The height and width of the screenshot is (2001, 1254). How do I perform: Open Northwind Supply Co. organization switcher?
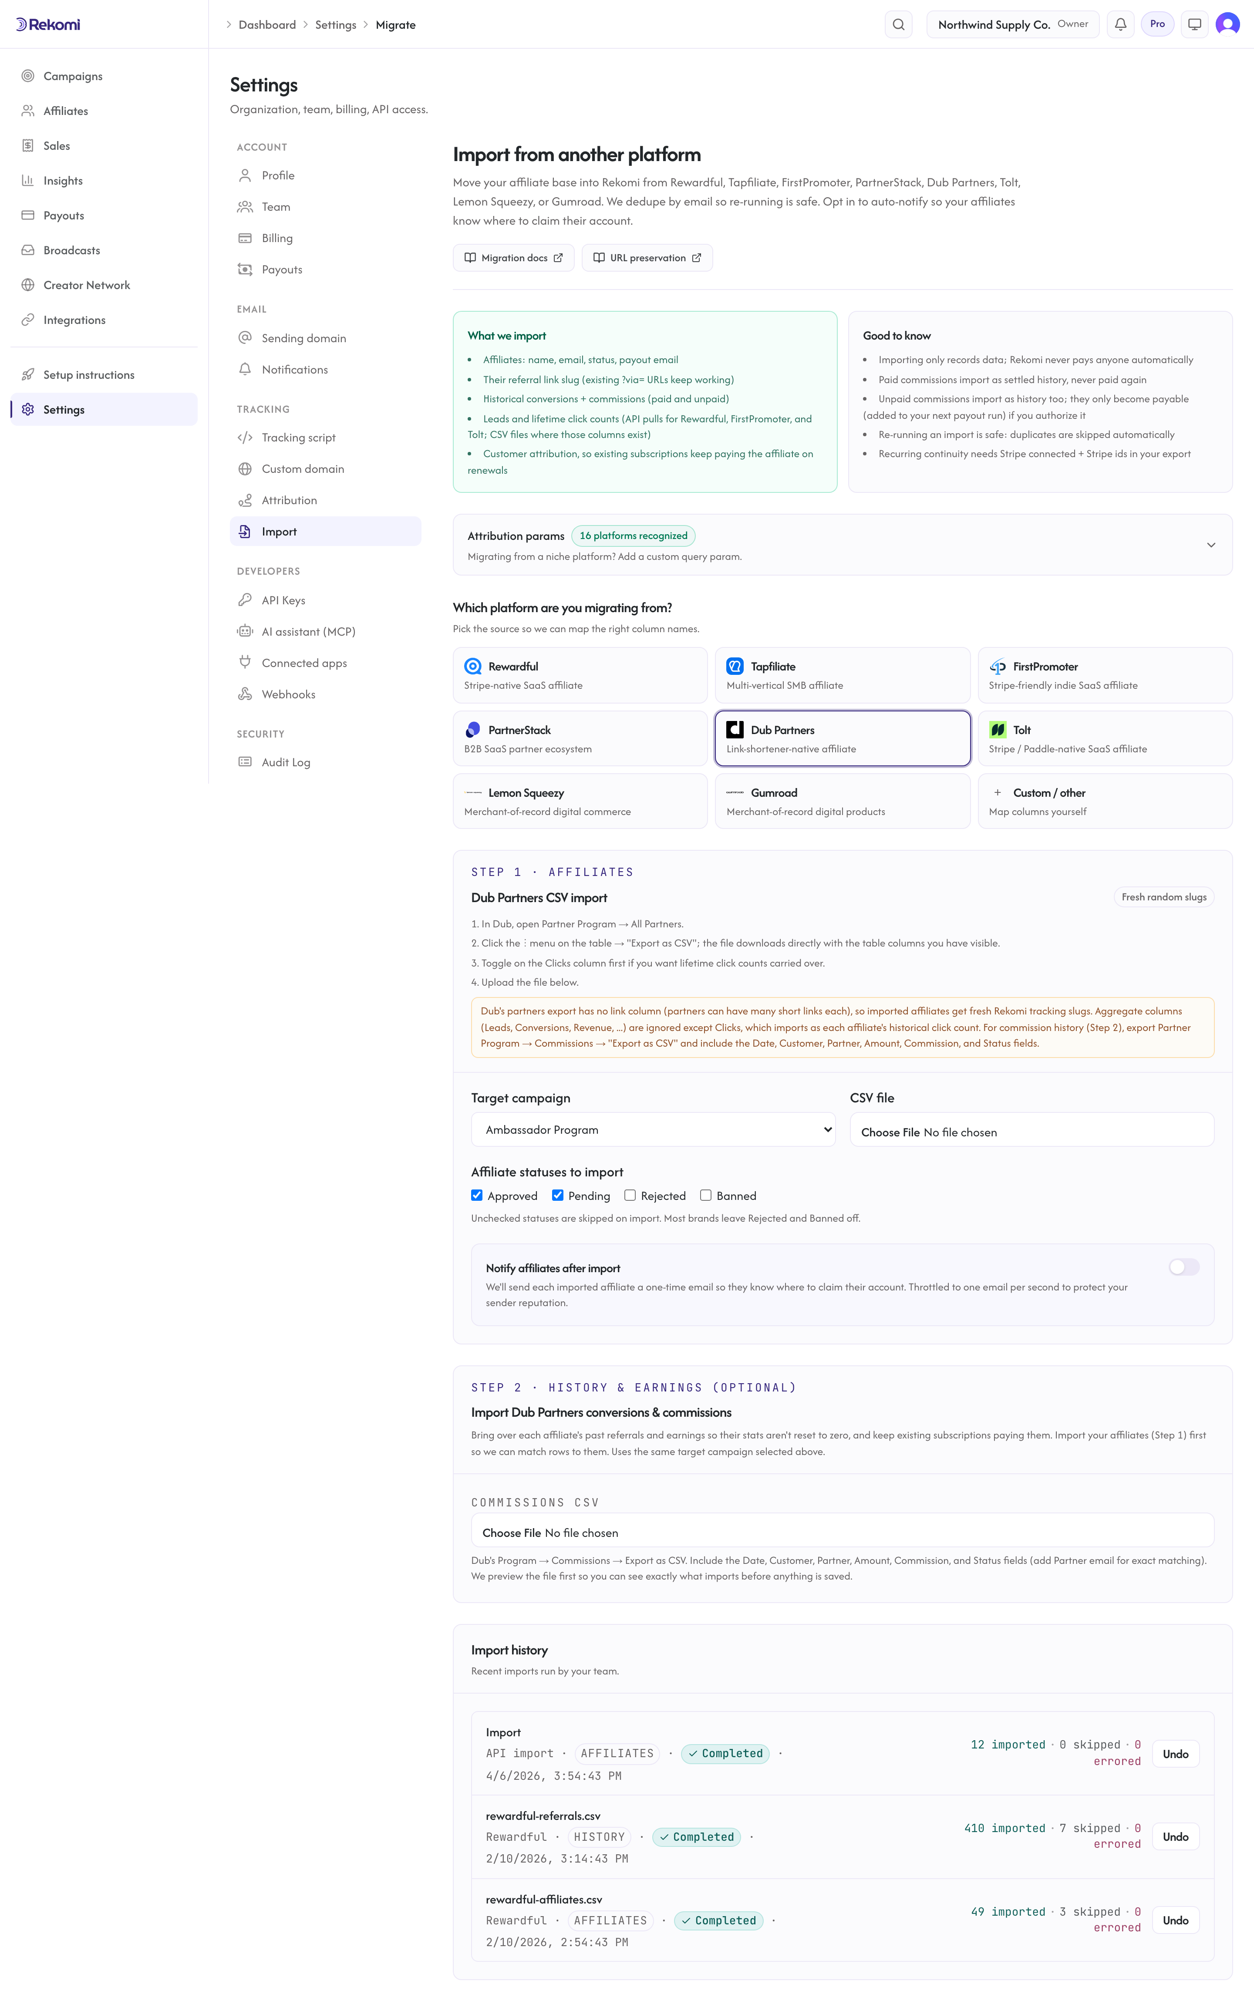click(x=1012, y=24)
